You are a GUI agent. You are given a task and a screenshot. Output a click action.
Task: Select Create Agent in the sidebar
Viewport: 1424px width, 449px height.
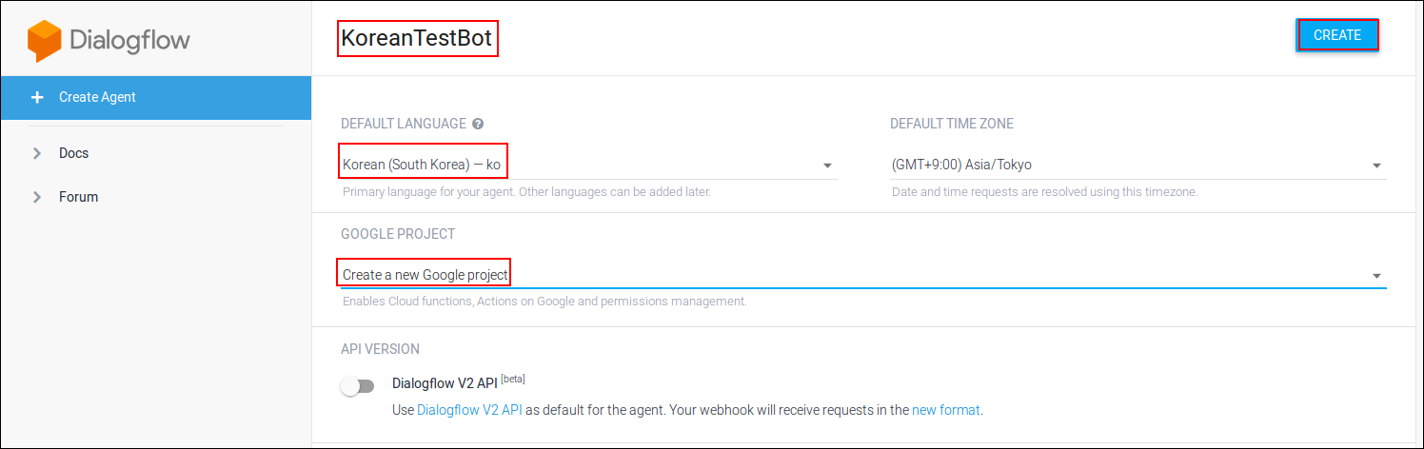[x=156, y=97]
